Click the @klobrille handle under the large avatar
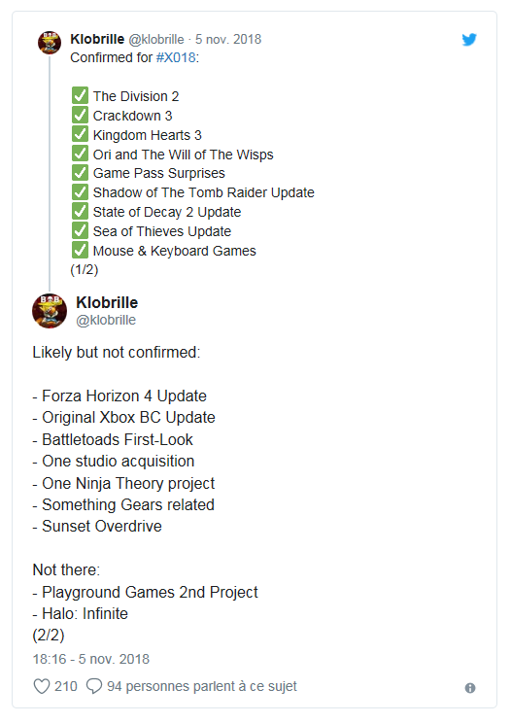The width and height of the screenshot is (511, 723). [x=106, y=320]
